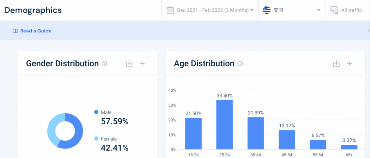Click the Gender Distribution info icon
The image size is (370, 158).
(x=104, y=64)
